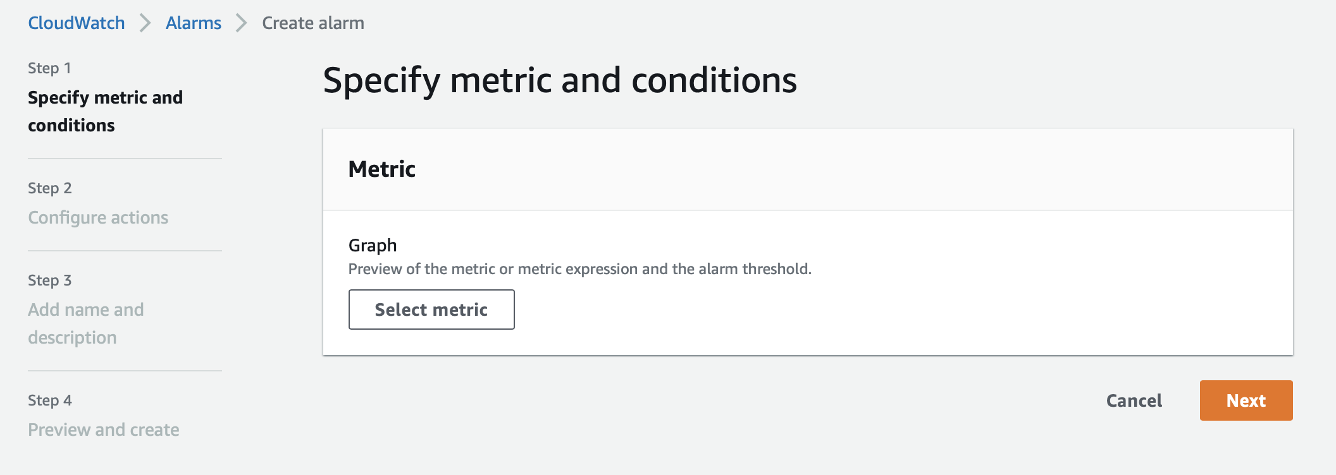Click the Metric panel header
This screenshot has width=1336, height=475.
(382, 169)
